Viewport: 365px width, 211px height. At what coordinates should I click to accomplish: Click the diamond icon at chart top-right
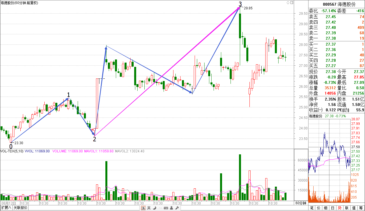(x=288, y=3)
